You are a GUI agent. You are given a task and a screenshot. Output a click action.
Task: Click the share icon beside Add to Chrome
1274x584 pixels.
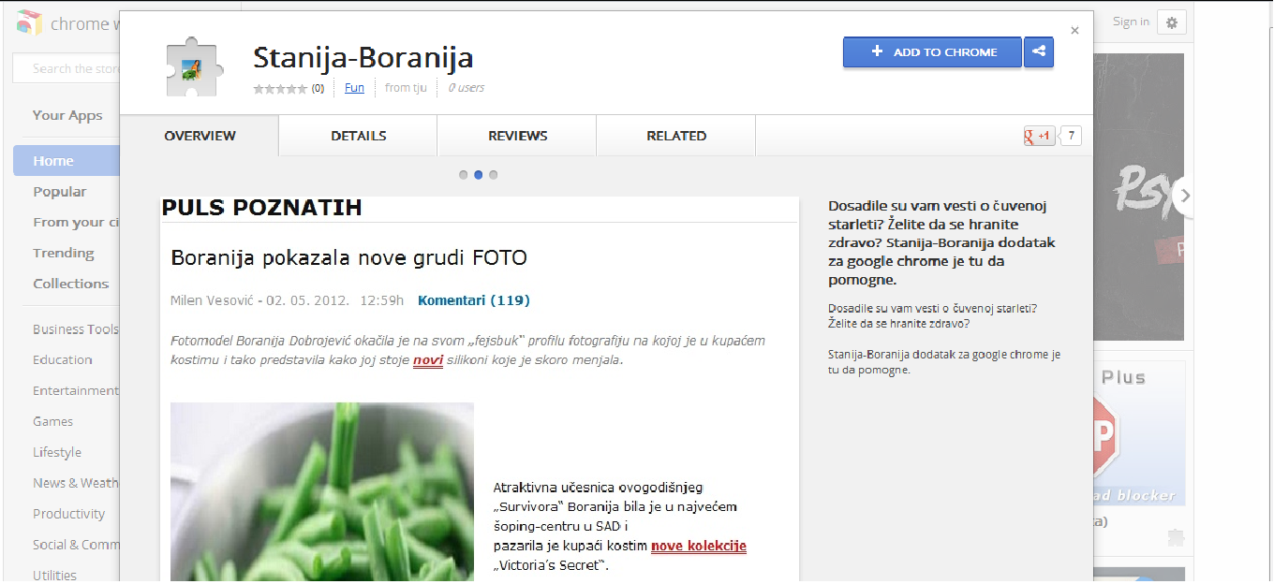point(1039,51)
